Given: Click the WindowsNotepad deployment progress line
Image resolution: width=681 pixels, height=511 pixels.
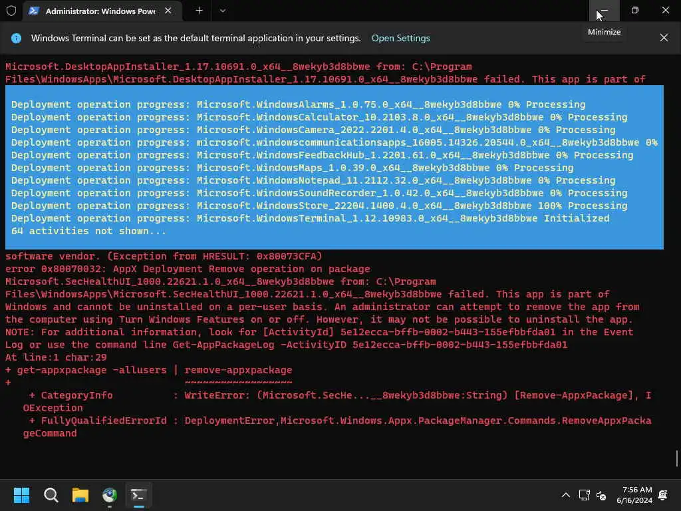Looking at the screenshot, I should pyautogui.click(x=313, y=180).
